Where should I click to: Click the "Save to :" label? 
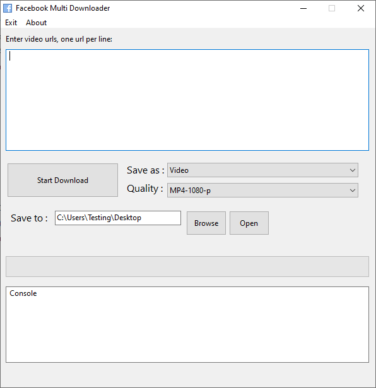coord(29,218)
